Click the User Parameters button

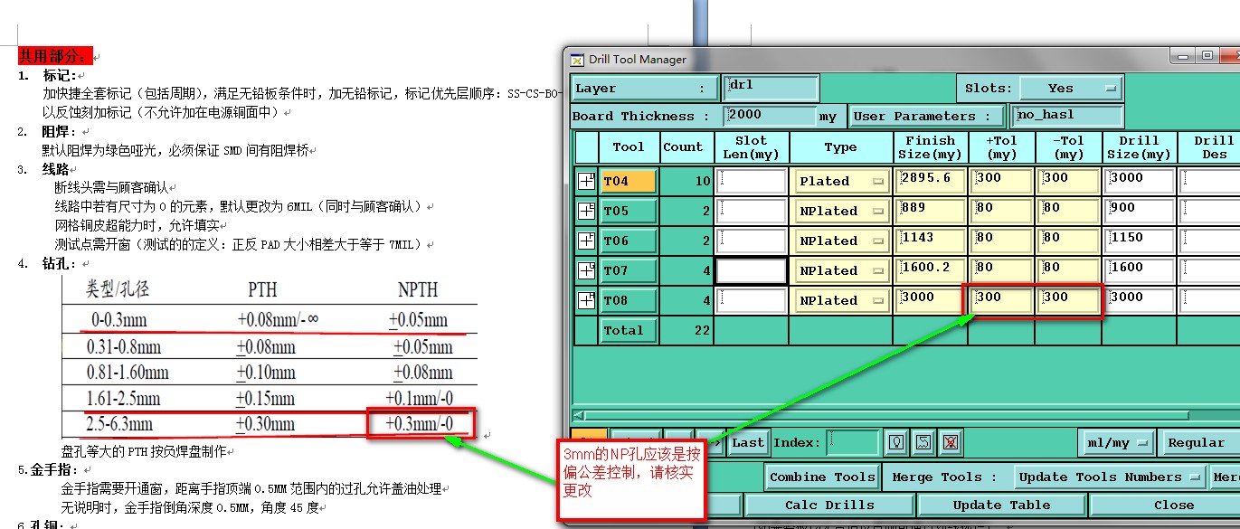tap(927, 116)
